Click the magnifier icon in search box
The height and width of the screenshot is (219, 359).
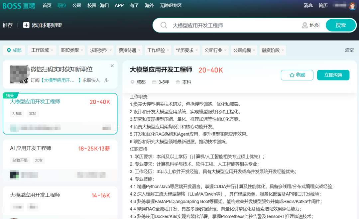[164, 25]
